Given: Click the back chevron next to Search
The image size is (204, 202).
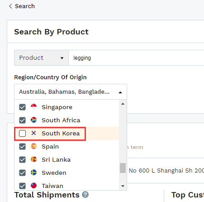Looking at the screenshot, I should [10, 6].
